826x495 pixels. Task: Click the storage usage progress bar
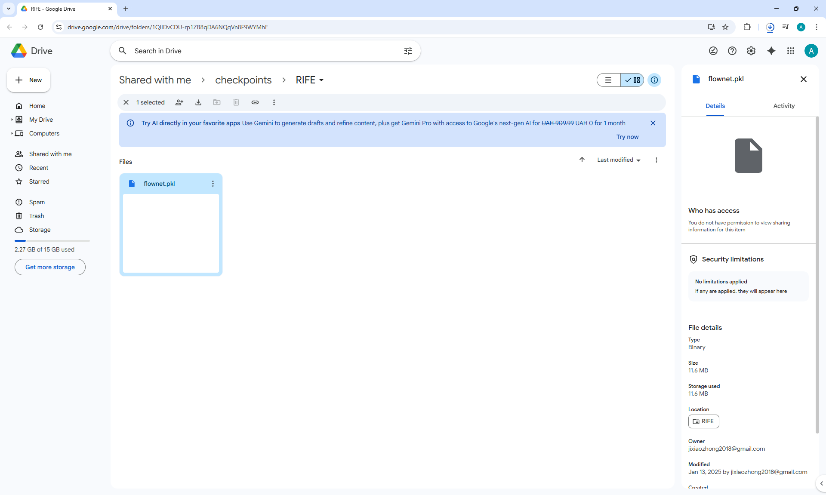(x=52, y=241)
